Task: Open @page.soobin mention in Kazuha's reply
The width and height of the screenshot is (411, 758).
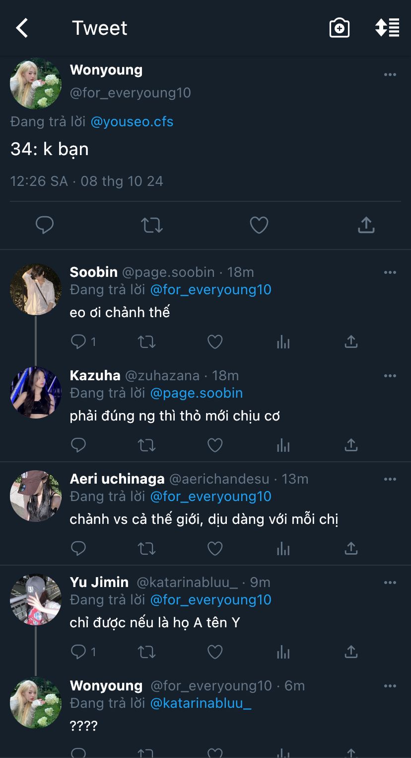Action: (x=197, y=393)
